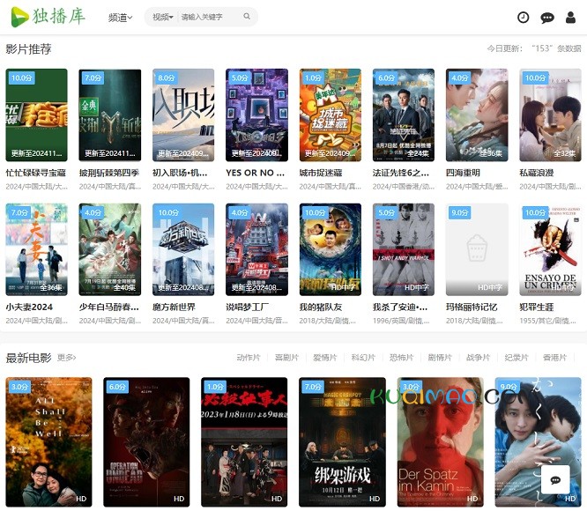The image size is (587, 511).
Task: Select the 战争片 category tab
Action: coord(478,358)
